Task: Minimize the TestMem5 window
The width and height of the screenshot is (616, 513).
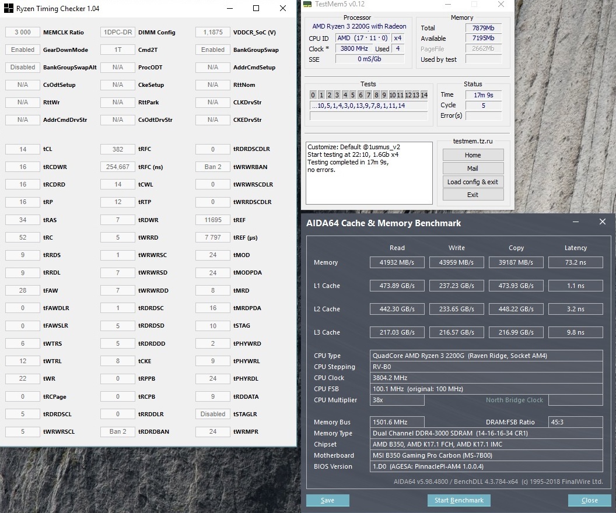Action: (448, 4)
